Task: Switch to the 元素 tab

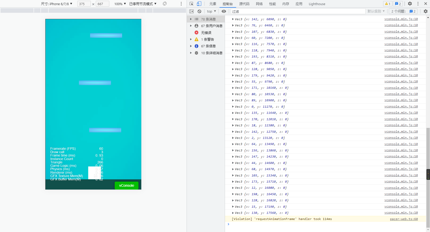Action: (213, 4)
